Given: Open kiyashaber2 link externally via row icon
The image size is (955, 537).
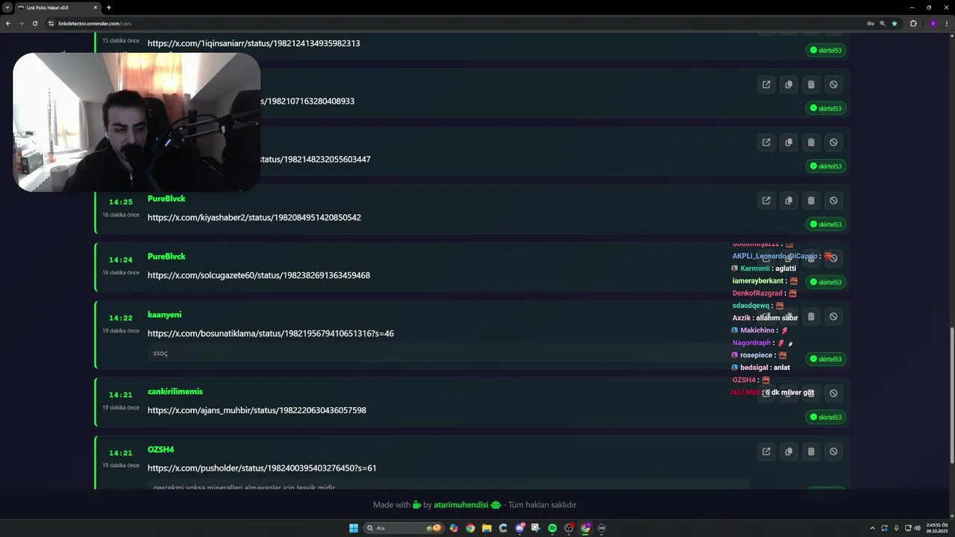Looking at the screenshot, I should [766, 200].
